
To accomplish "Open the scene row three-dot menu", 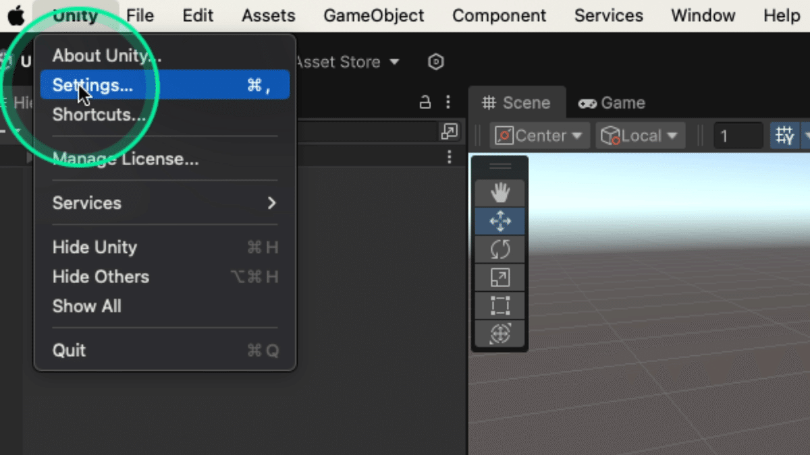I will 450,157.
